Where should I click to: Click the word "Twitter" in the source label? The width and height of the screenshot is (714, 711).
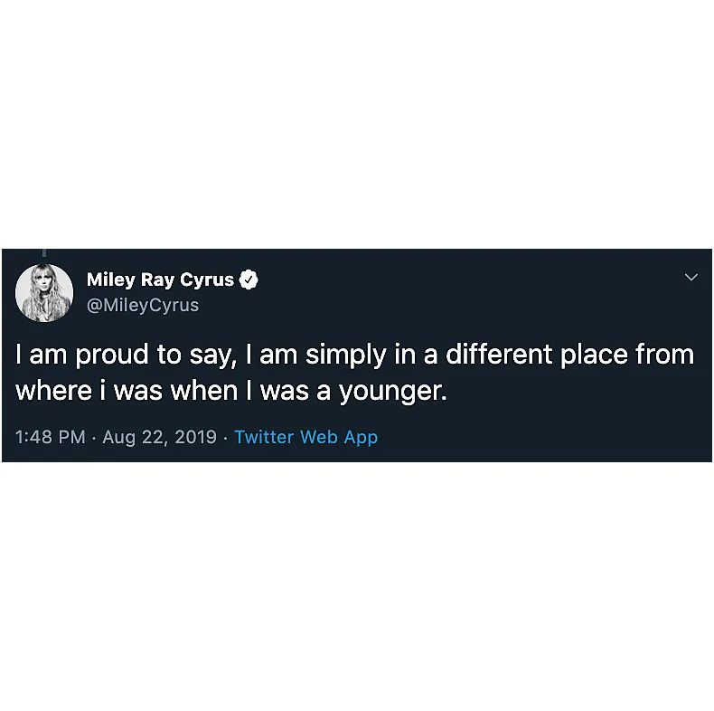(x=264, y=437)
